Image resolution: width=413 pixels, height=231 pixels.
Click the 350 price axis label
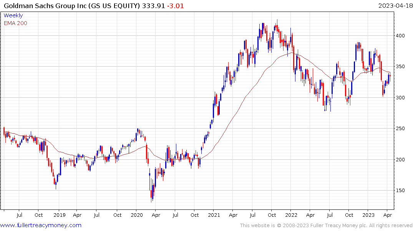coord(400,67)
